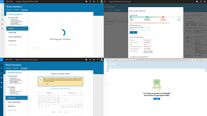Open calendar icon in Checking your numbers screen header

tap(90, 2)
